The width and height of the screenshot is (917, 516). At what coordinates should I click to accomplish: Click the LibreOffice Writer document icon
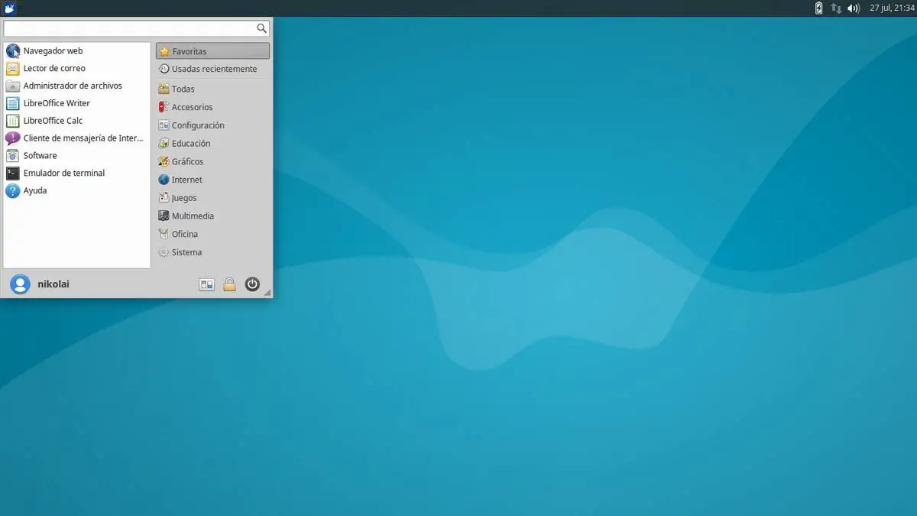point(12,103)
